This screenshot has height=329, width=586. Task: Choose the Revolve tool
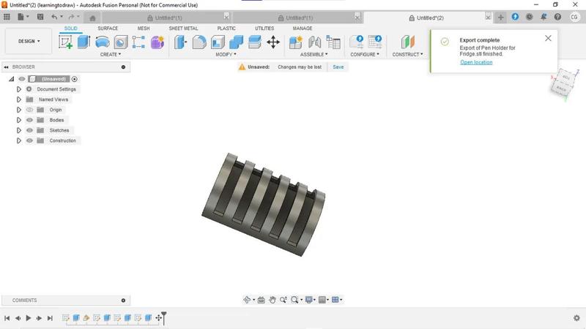102,42
